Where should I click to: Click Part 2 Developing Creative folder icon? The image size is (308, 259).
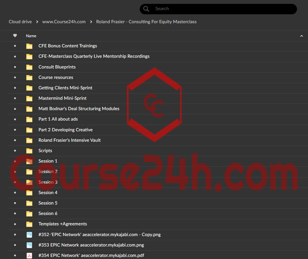click(29, 130)
